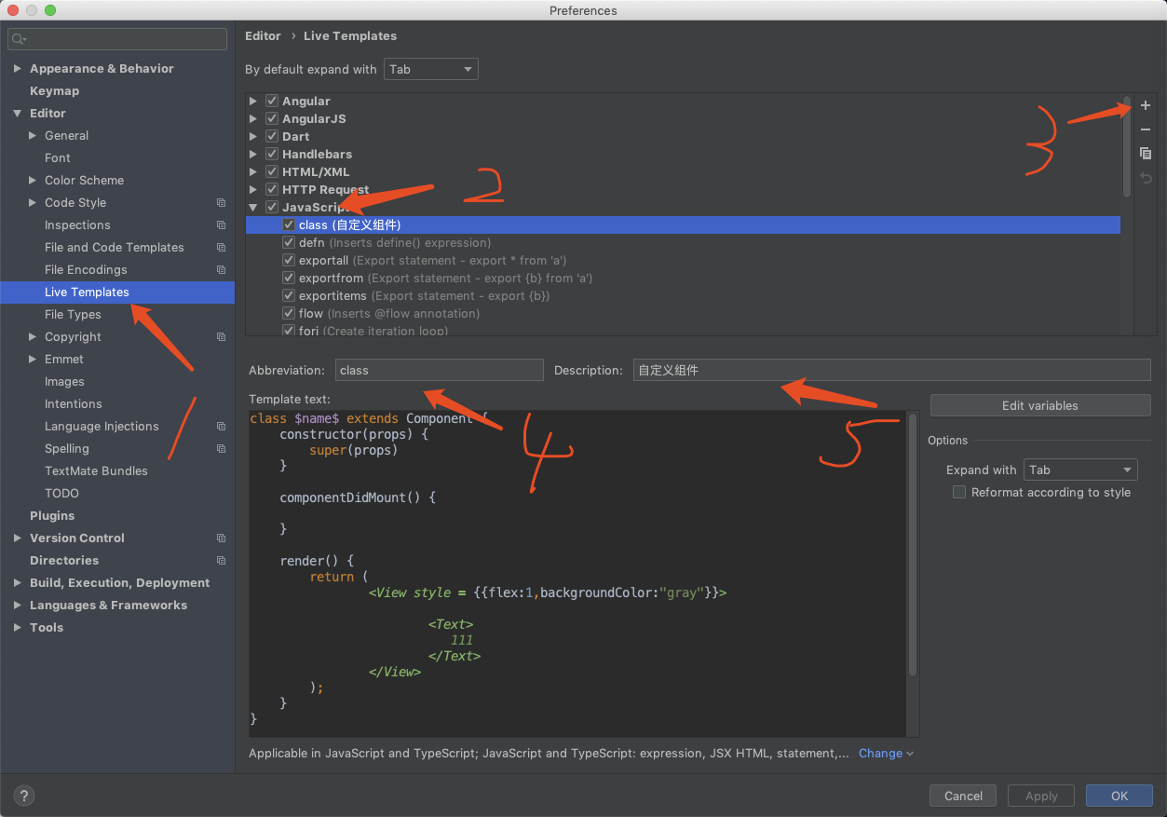Click the search magnifier icon in settings search
The height and width of the screenshot is (817, 1167).
point(20,39)
